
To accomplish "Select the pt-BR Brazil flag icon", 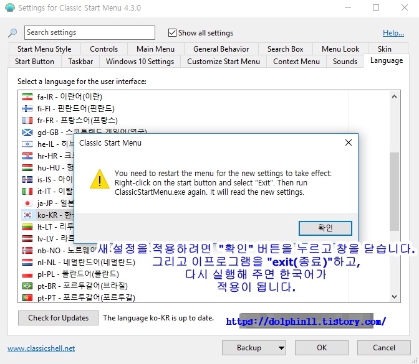I will pos(27,286).
